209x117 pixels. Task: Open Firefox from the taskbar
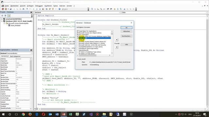(30, 114)
